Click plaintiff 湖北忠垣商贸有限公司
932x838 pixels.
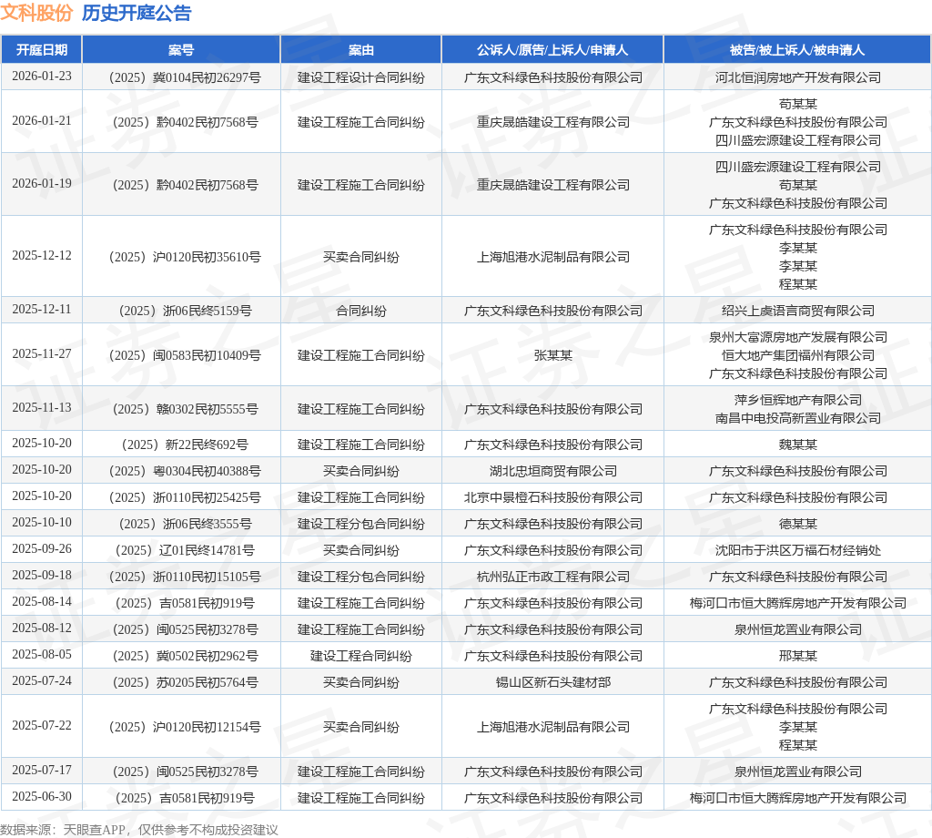tap(552, 471)
